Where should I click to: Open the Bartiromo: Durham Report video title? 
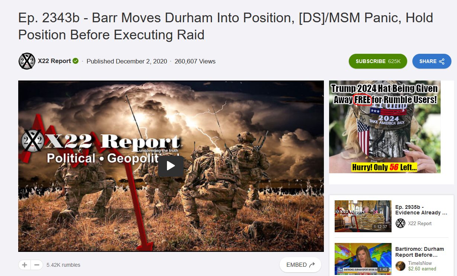(420, 252)
